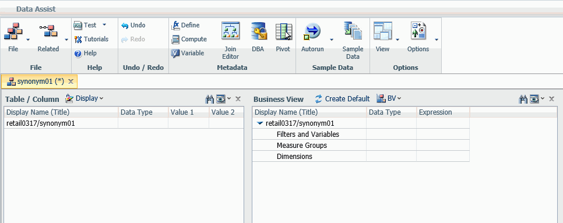Open the File dropdown arrow

(28, 40)
